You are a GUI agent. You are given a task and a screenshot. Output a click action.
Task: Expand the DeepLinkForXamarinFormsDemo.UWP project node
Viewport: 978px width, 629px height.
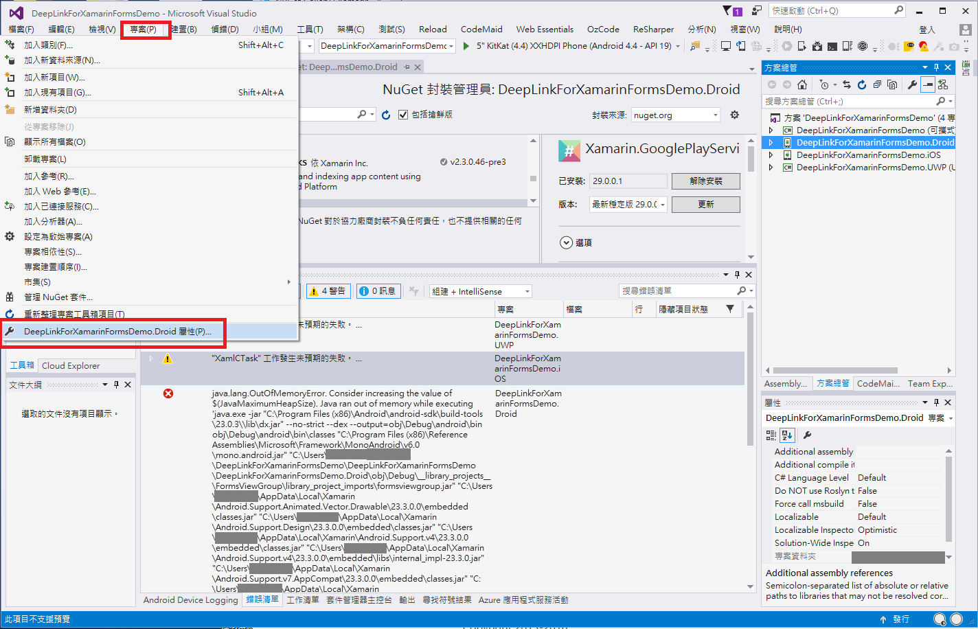tap(771, 168)
